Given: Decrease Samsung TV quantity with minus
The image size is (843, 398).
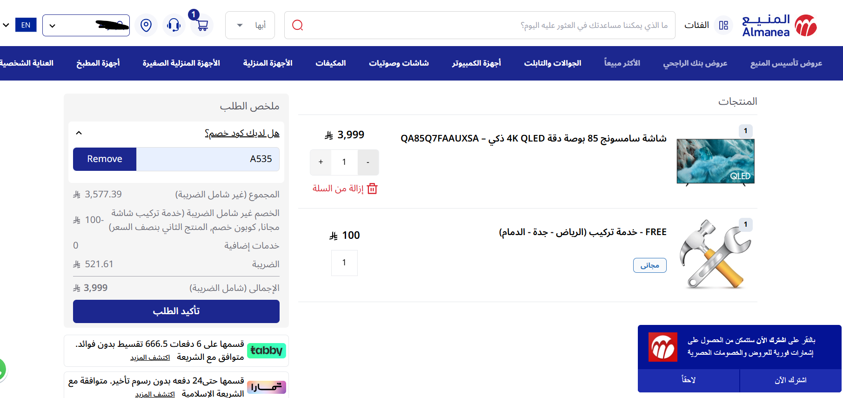Looking at the screenshot, I should click(368, 162).
